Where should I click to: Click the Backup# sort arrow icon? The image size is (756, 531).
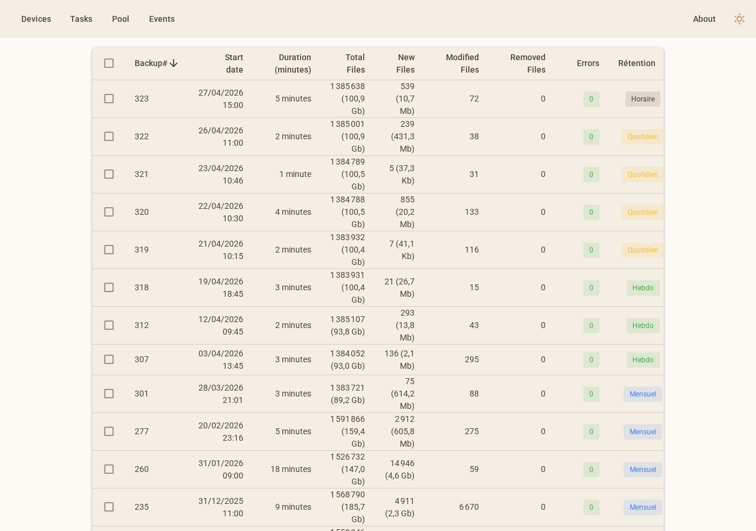[174, 63]
